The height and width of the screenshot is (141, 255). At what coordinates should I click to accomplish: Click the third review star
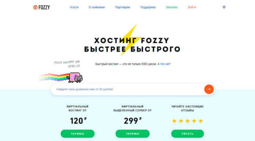188,121
